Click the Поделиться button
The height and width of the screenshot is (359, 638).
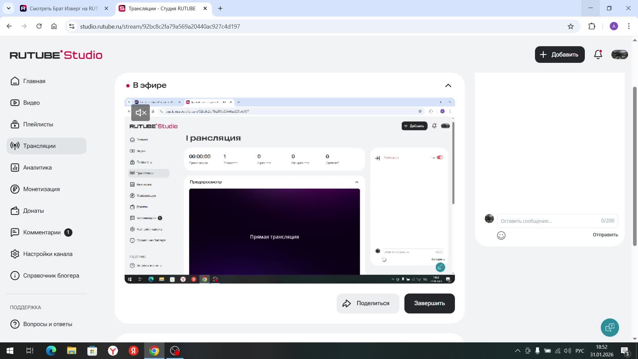pyautogui.click(x=368, y=303)
